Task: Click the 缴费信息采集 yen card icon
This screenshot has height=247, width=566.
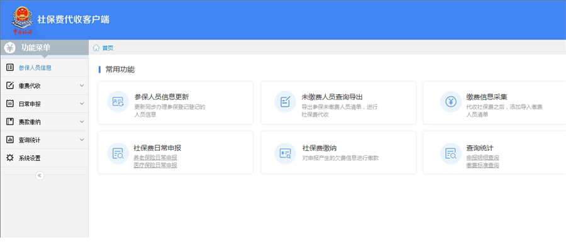Action: tap(451, 102)
